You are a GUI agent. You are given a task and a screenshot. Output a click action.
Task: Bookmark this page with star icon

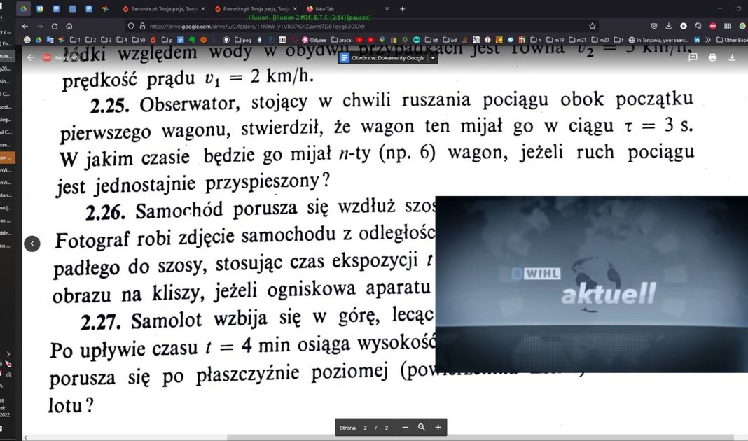click(593, 26)
